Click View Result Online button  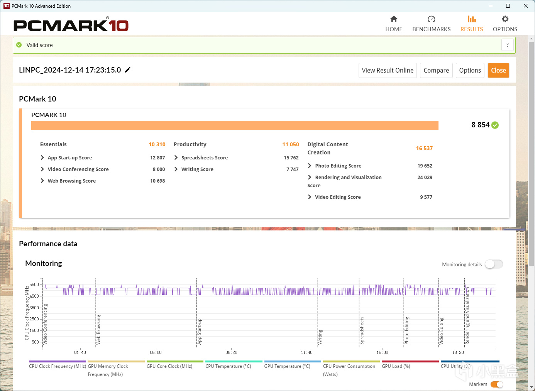click(x=388, y=70)
